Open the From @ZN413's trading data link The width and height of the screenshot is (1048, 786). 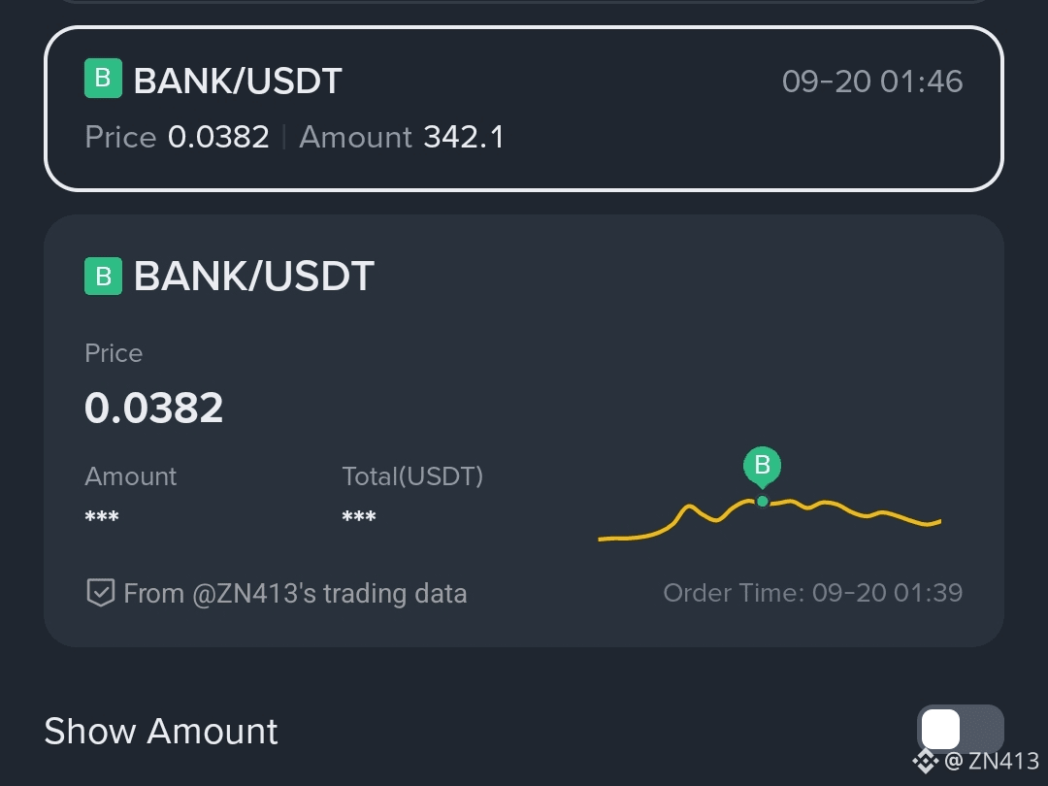click(277, 593)
